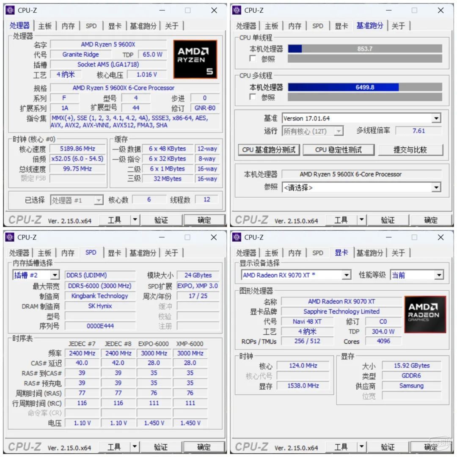
Task: Click the 提交与比较 button
Action: point(410,150)
